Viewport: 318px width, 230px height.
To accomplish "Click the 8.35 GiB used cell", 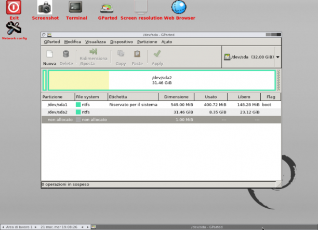I will coord(218,112).
